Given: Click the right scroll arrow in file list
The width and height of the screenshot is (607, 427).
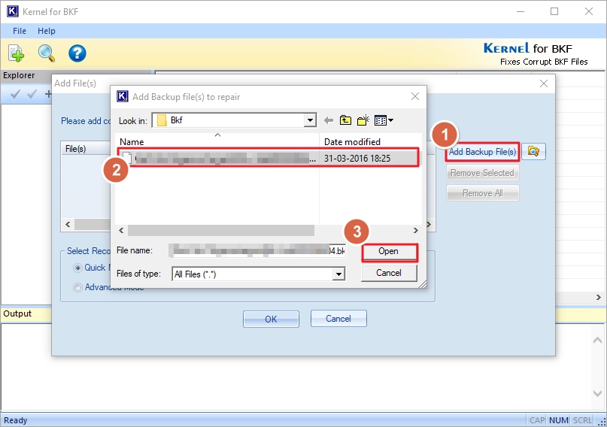Looking at the screenshot, I should 416,231.
